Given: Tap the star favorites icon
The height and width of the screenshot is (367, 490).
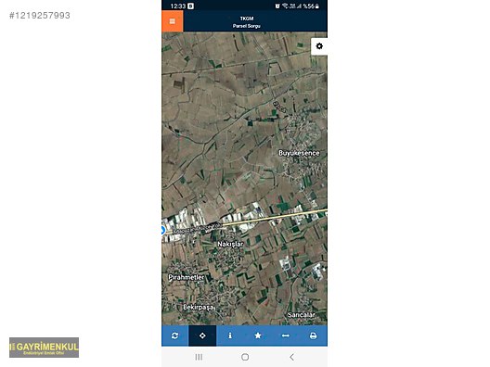Looking at the screenshot, I should 258,335.
